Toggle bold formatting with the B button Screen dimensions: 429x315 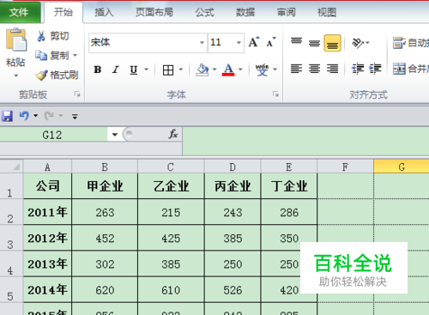98,70
